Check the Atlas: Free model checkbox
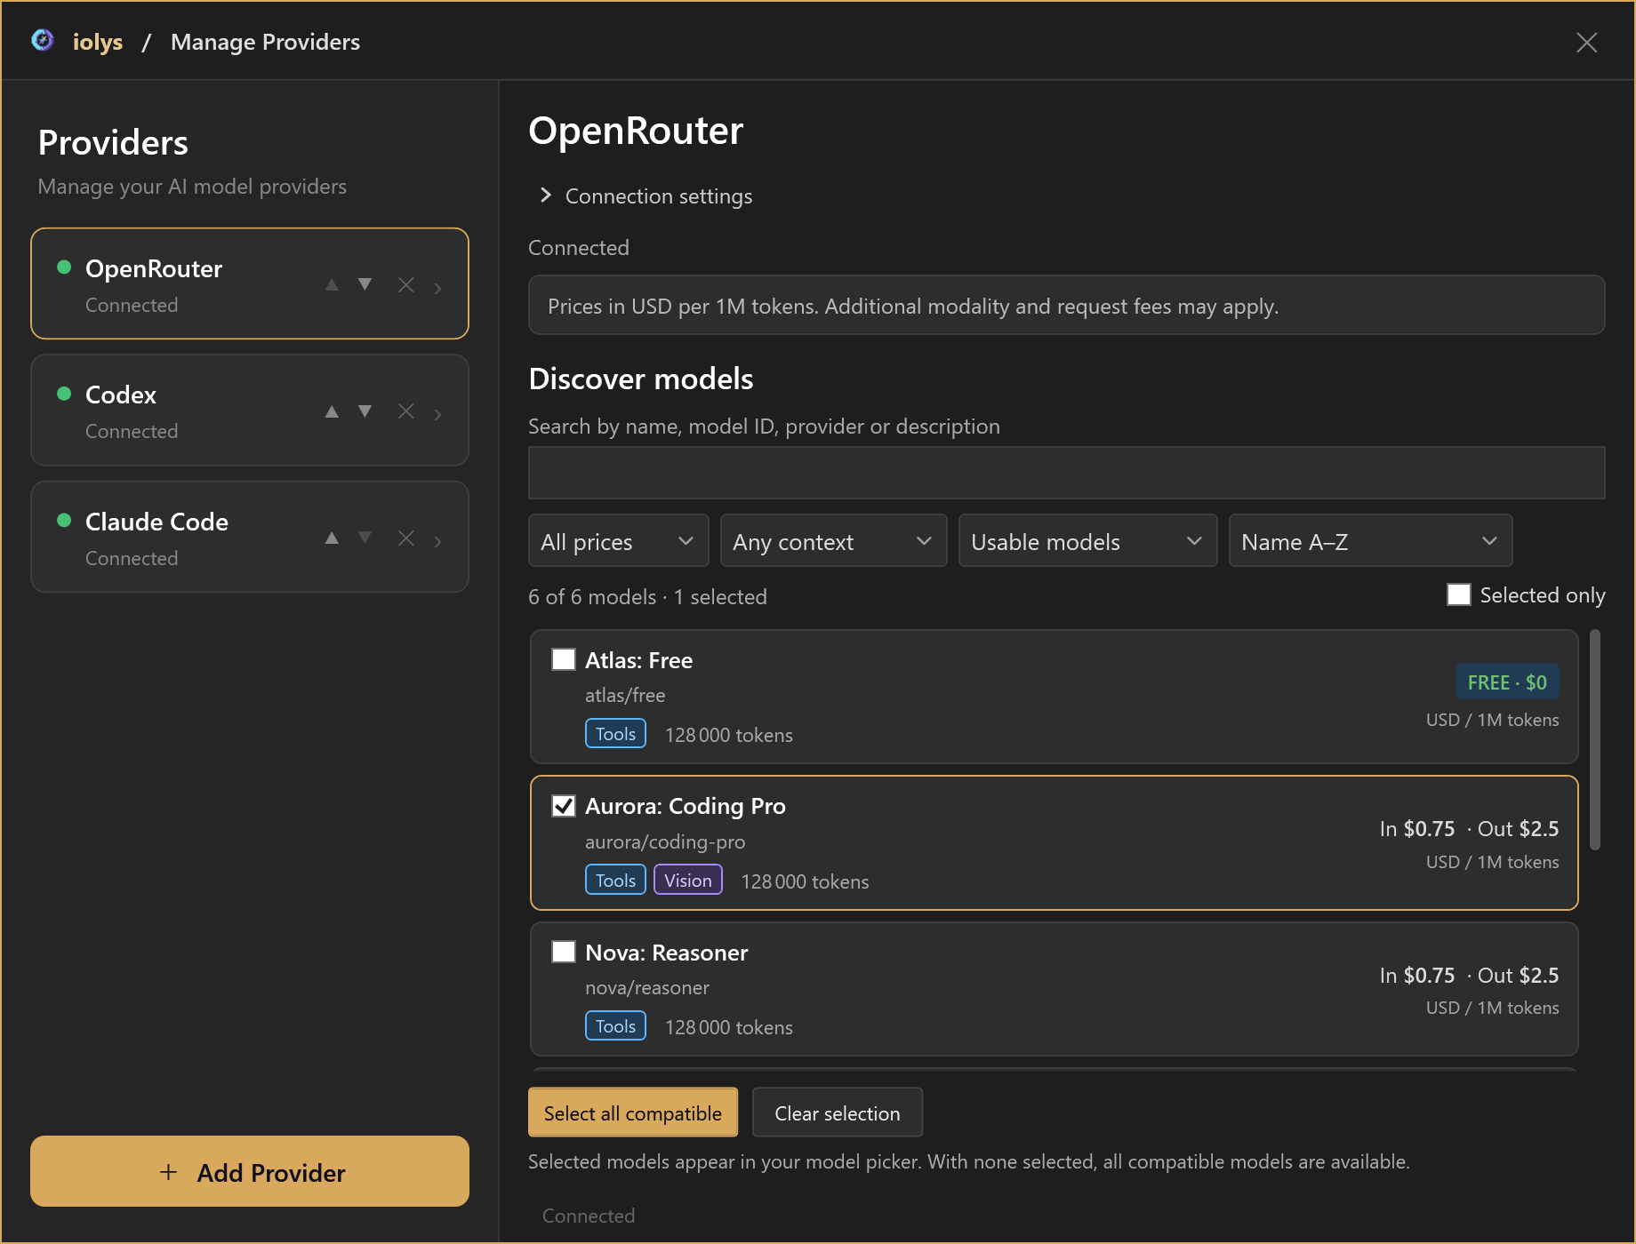1636x1244 pixels. [x=564, y=659]
